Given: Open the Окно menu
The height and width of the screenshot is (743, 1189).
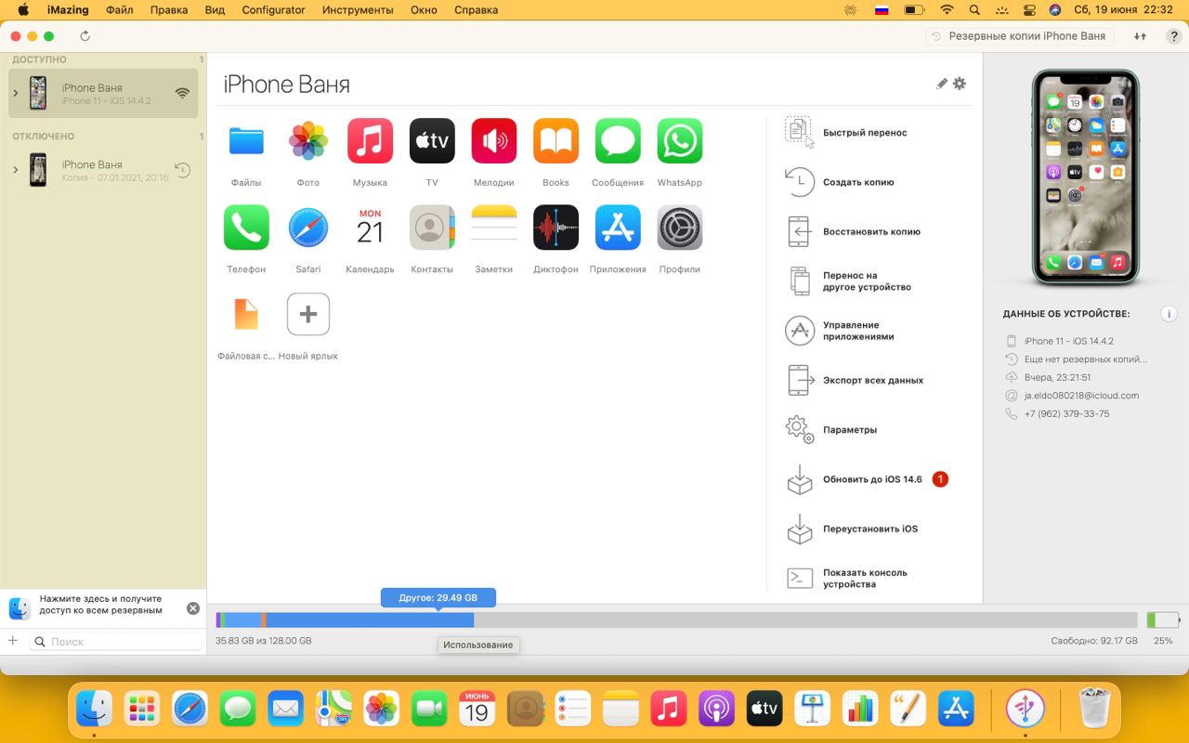Looking at the screenshot, I should click(x=424, y=9).
